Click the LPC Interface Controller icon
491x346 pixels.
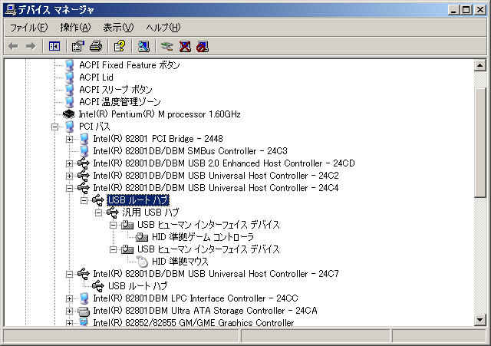(84, 298)
